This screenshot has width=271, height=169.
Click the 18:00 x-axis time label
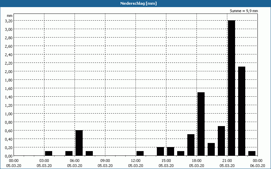point(197,161)
